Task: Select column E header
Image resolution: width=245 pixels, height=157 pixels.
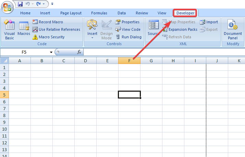Action: (x=107, y=61)
